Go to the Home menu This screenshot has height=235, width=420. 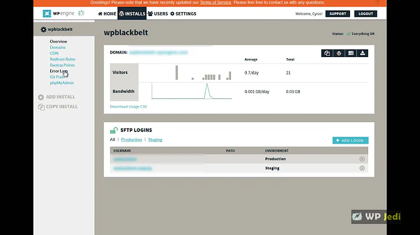[x=107, y=13]
